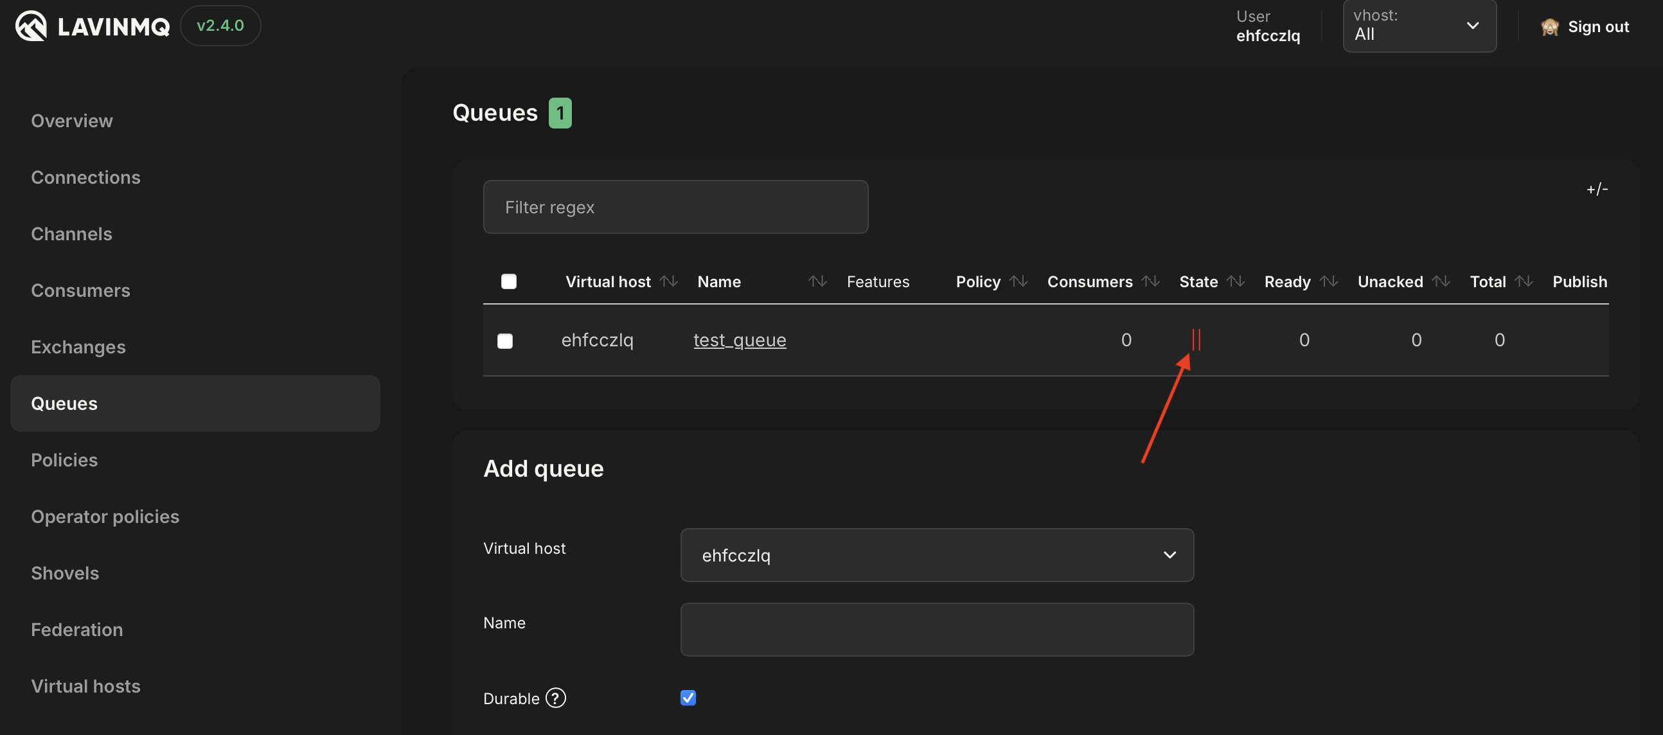Open the Channels section

(72, 234)
